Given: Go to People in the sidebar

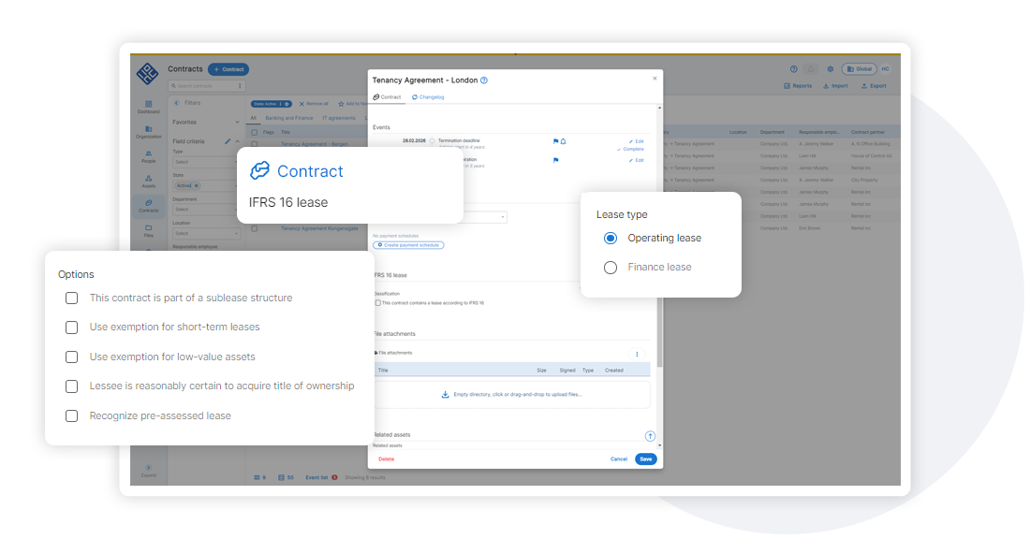Looking at the screenshot, I should [x=149, y=156].
